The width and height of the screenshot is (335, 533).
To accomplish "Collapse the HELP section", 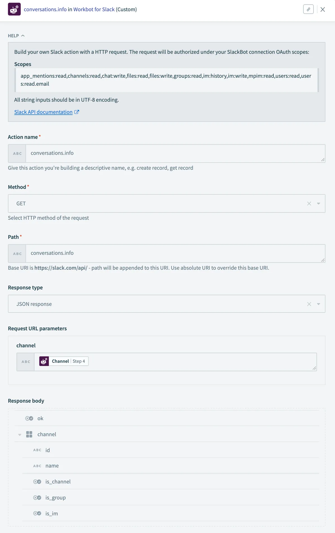I will coord(16,36).
